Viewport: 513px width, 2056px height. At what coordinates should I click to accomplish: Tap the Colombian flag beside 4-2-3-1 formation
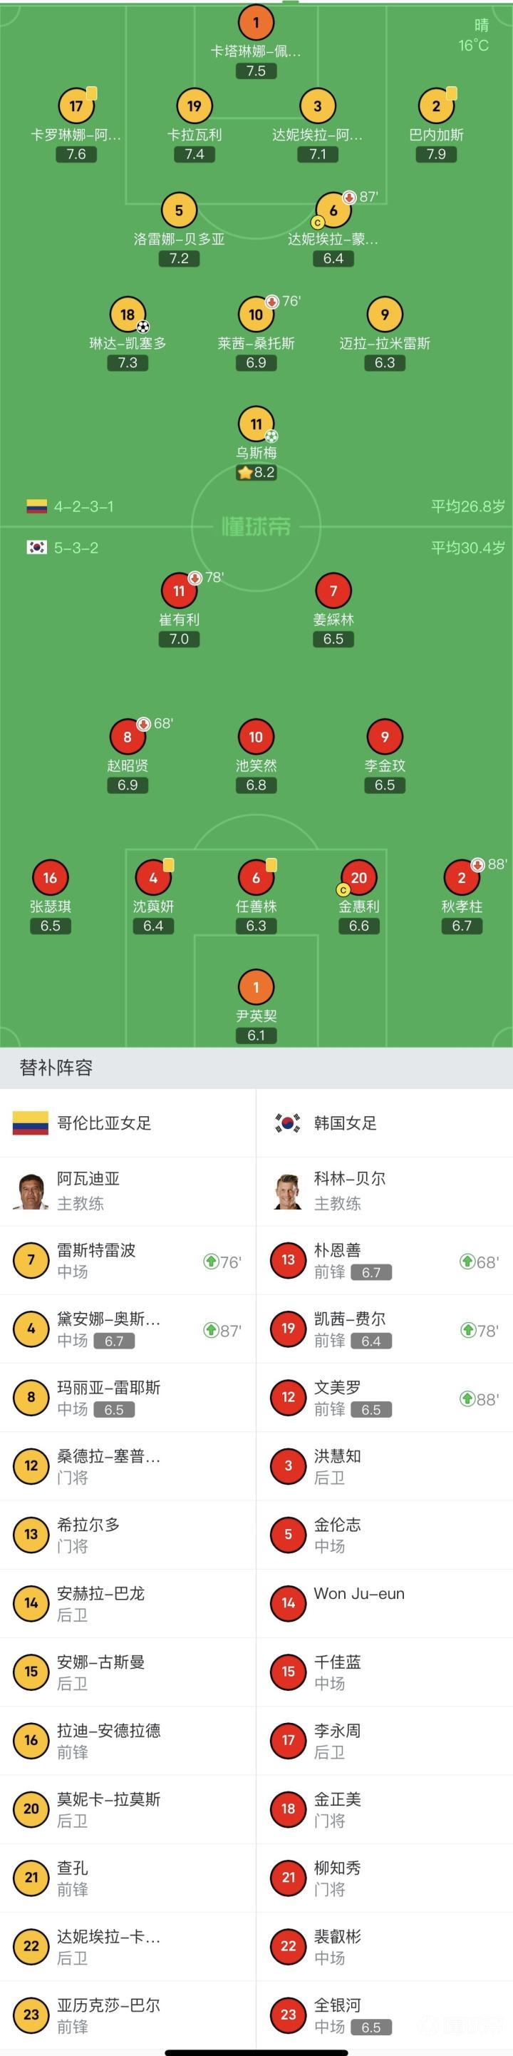[37, 506]
